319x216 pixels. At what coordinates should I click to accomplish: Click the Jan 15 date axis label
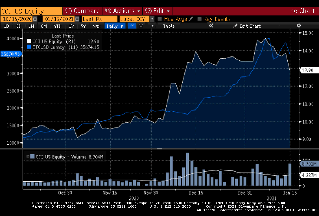290,192
